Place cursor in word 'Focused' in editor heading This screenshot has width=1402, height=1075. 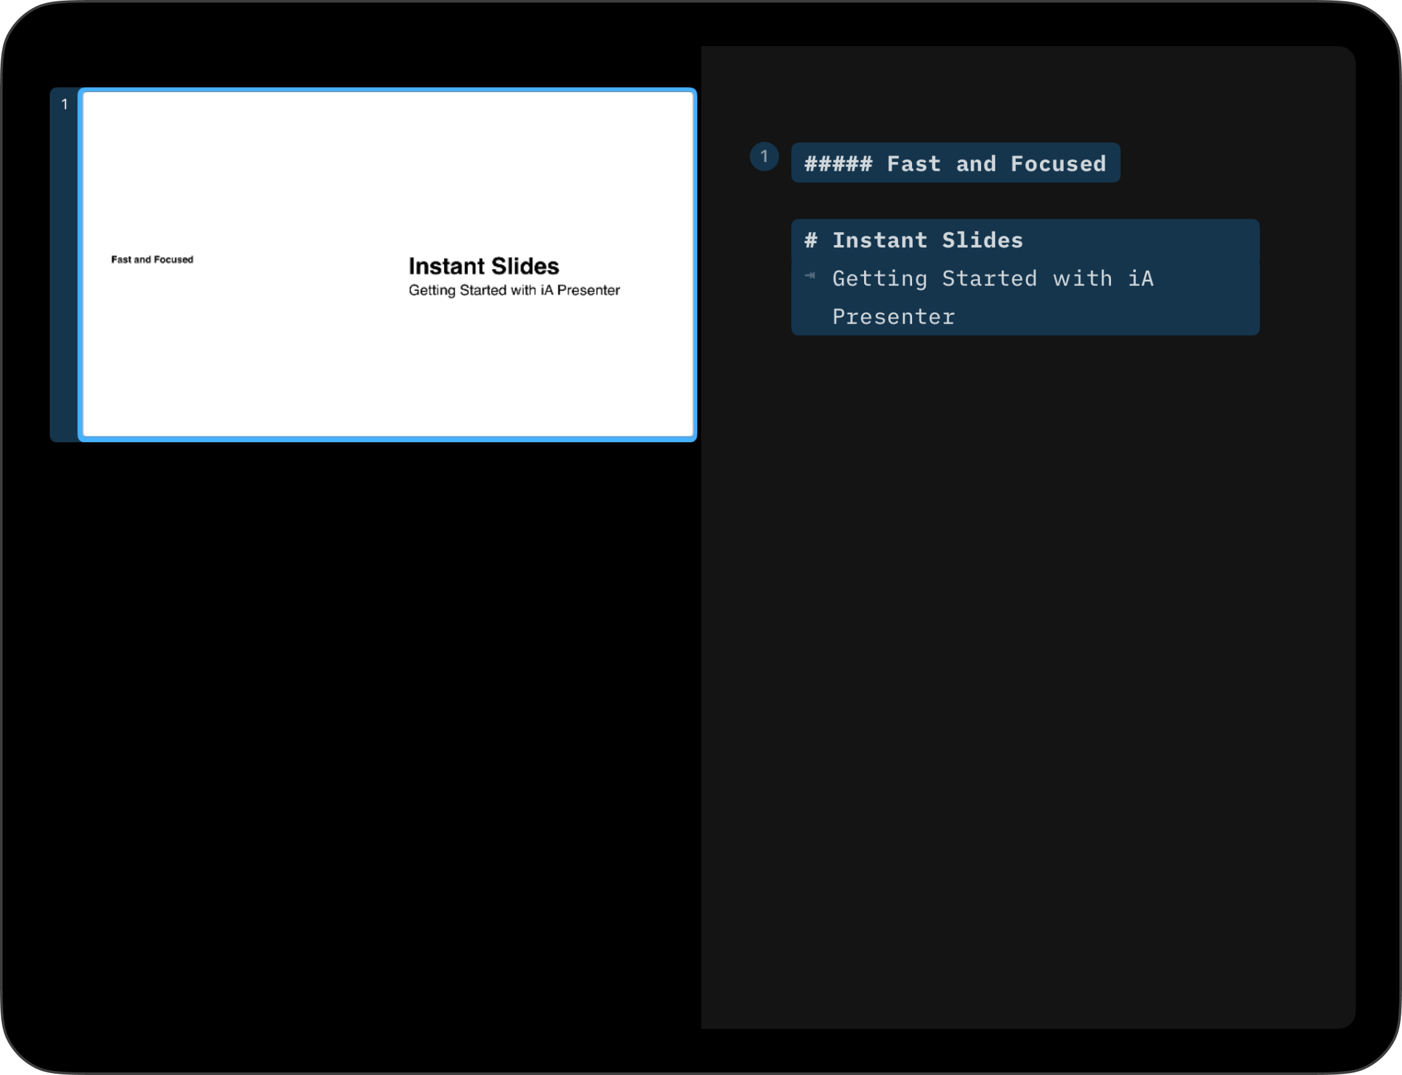point(1058,164)
